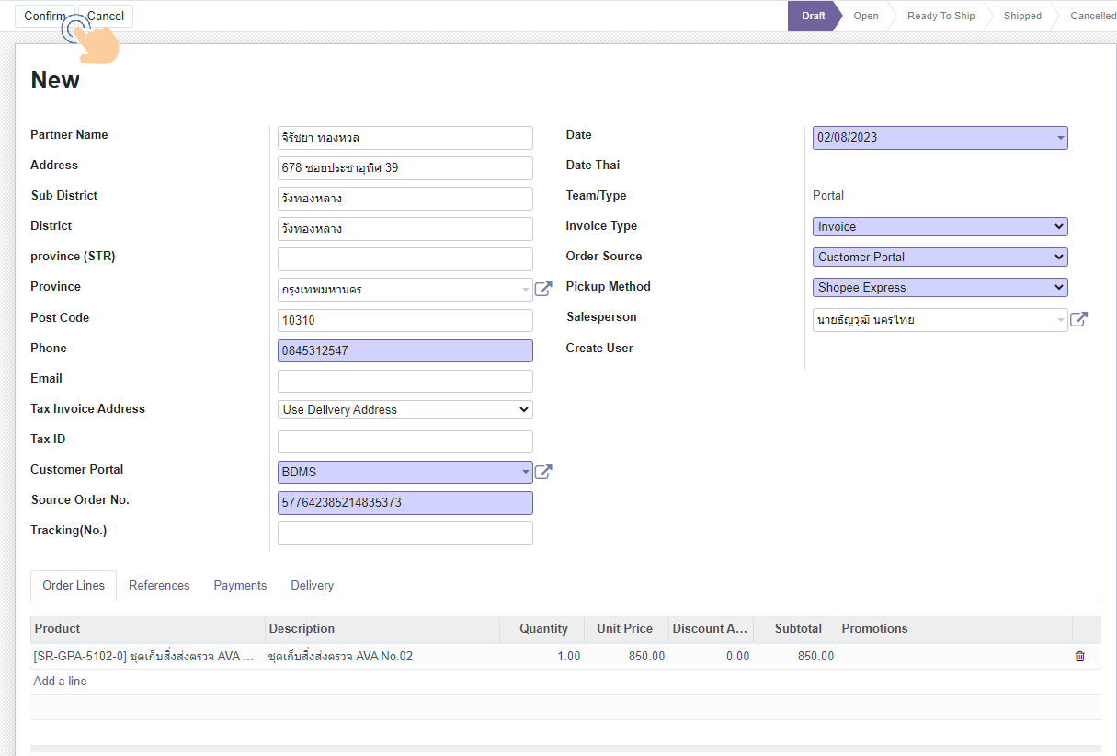Switch to the References tab

pos(159,585)
